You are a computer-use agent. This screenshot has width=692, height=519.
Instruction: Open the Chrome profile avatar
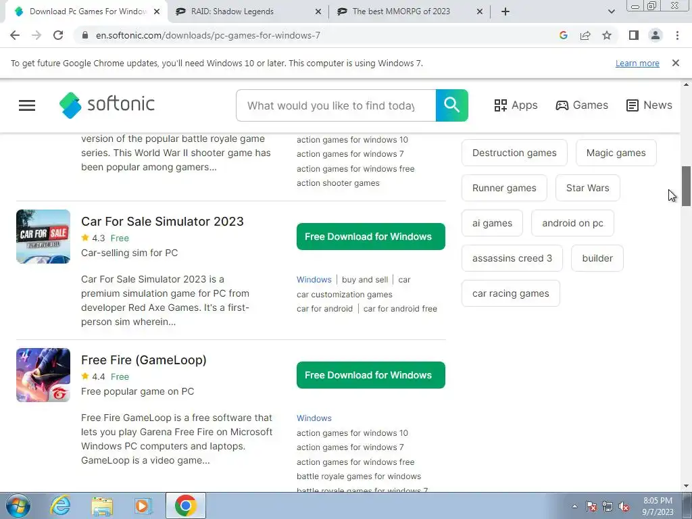pos(656,35)
